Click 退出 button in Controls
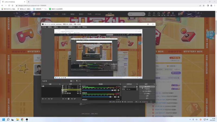Screen dimensions: 217x122 pyautogui.click(x=147, y=98)
